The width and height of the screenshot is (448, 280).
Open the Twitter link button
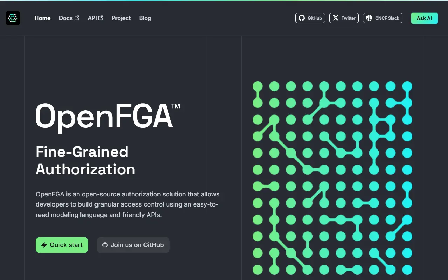(344, 18)
